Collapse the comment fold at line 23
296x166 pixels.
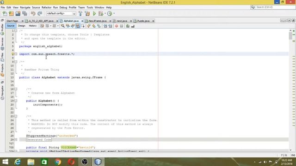pyautogui.click(x=16, y=116)
